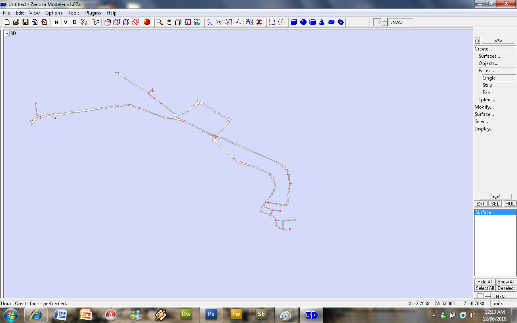Create a blue torus primitive

click(331, 22)
